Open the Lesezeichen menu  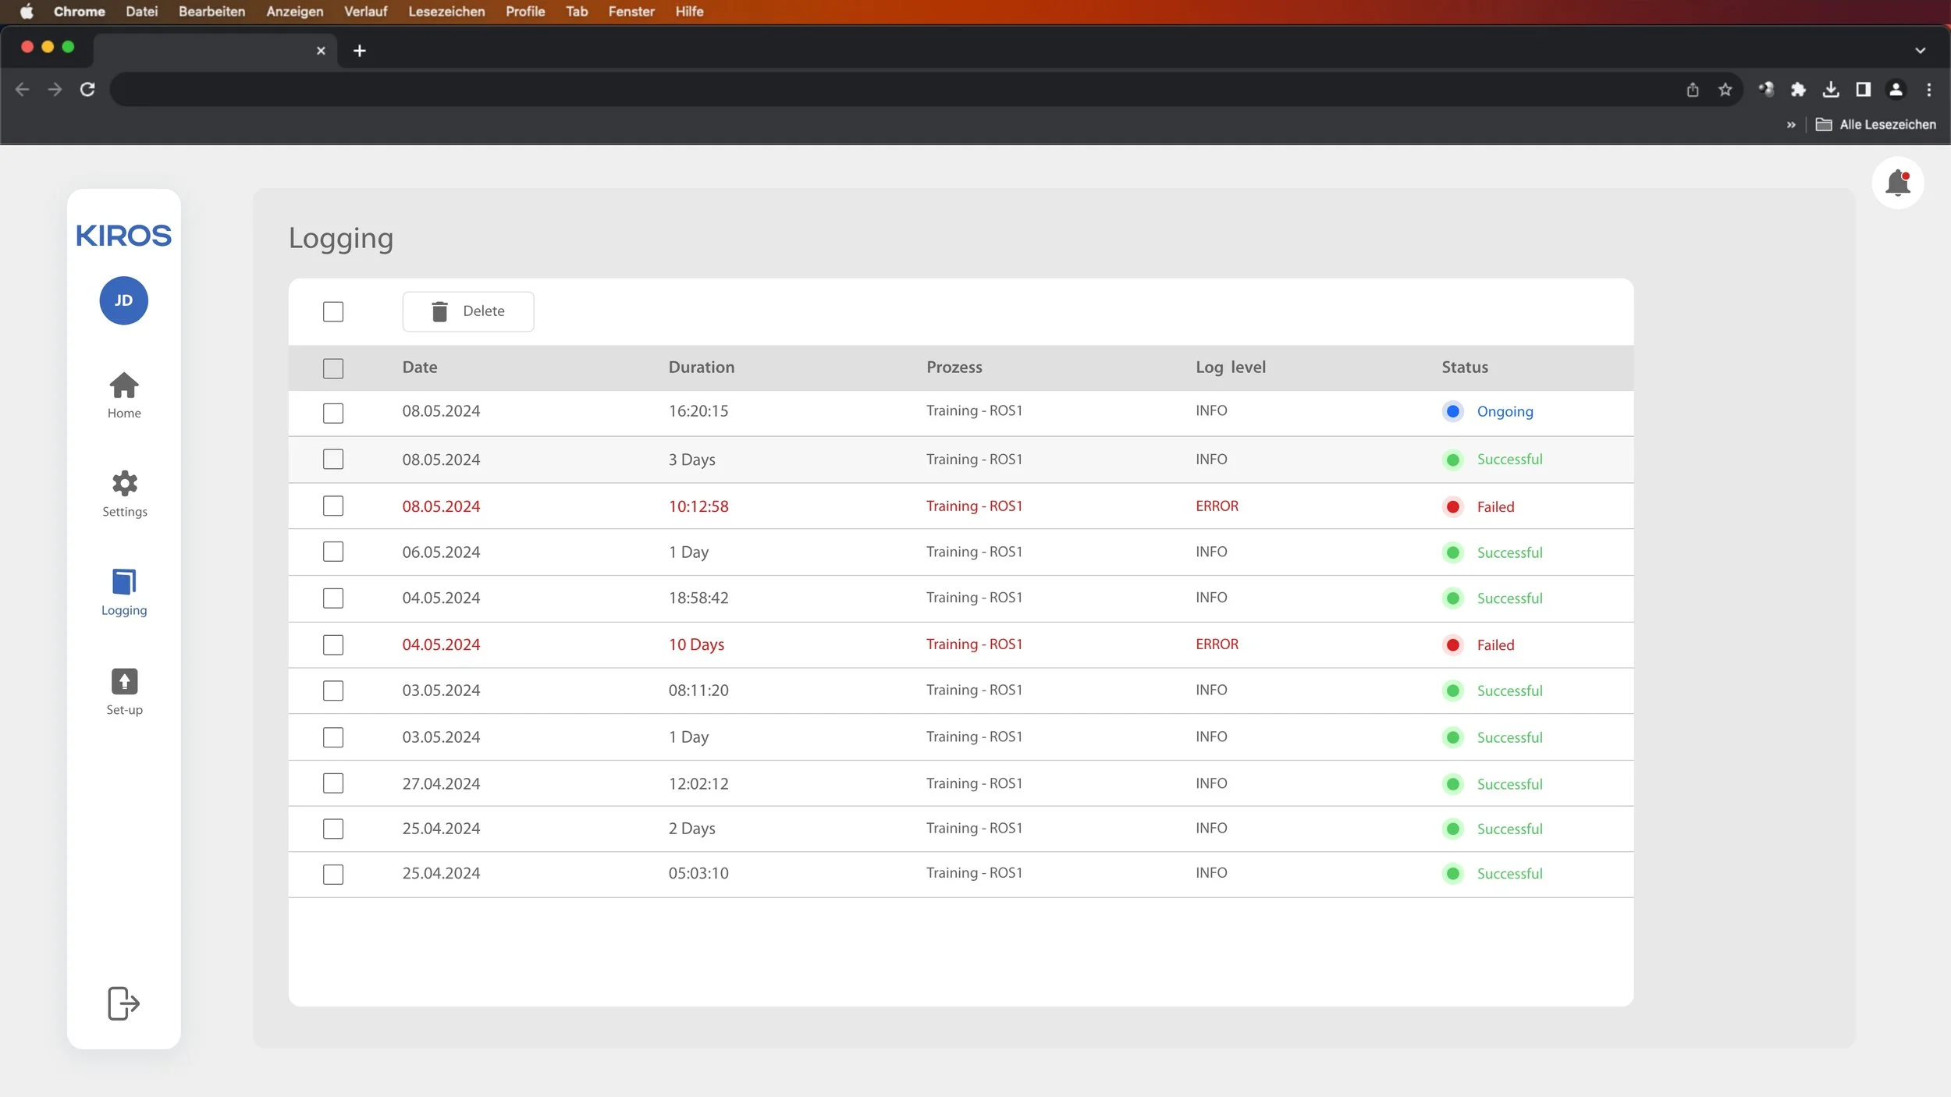[446, 12]
